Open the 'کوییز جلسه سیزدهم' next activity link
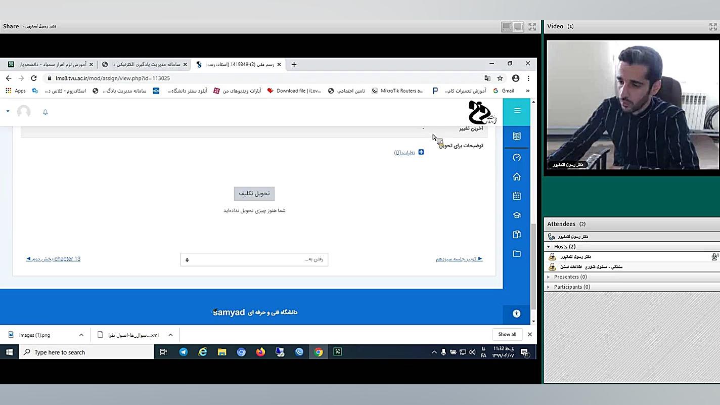 coord(459,259)
